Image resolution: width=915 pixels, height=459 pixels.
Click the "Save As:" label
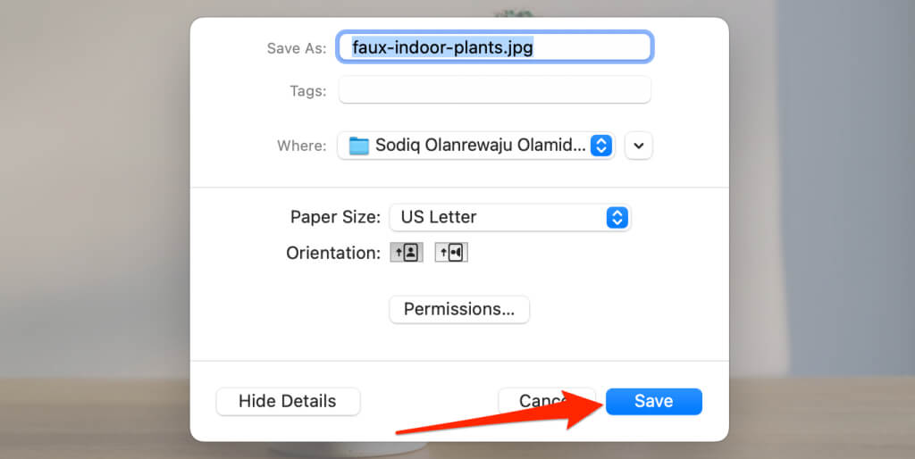tap(296, 48)
